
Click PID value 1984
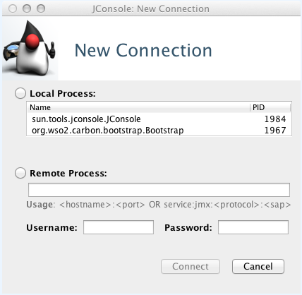pyautogui.click(x=275, y=119)
